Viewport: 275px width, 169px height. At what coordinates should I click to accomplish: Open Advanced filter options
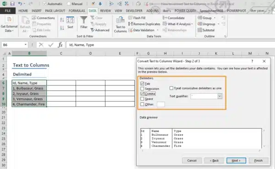[100, 30]
